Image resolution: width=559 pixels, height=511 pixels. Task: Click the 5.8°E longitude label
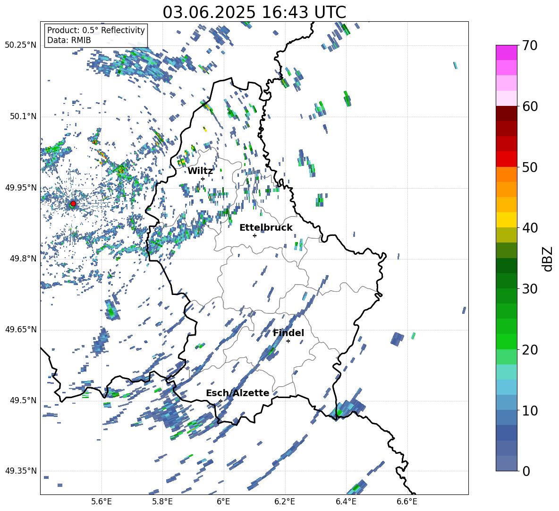click(162, 502)
